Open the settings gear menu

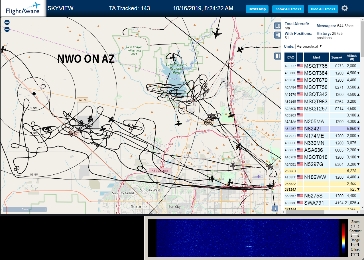(345, 8)
